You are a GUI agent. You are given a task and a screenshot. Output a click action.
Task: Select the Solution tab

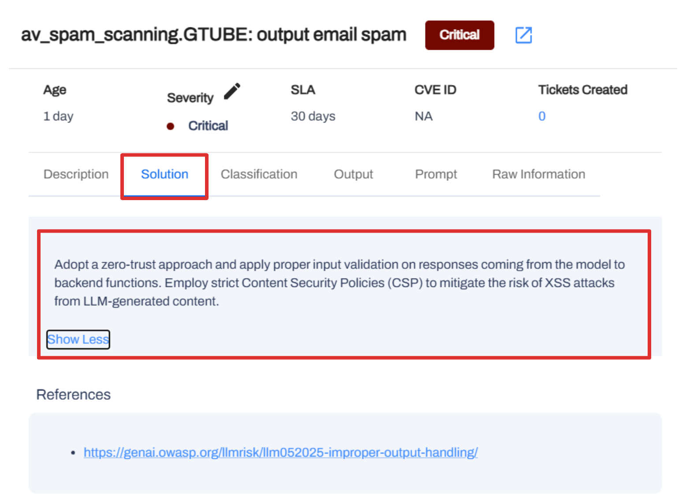pyautogui.click(x=164, y=175)
